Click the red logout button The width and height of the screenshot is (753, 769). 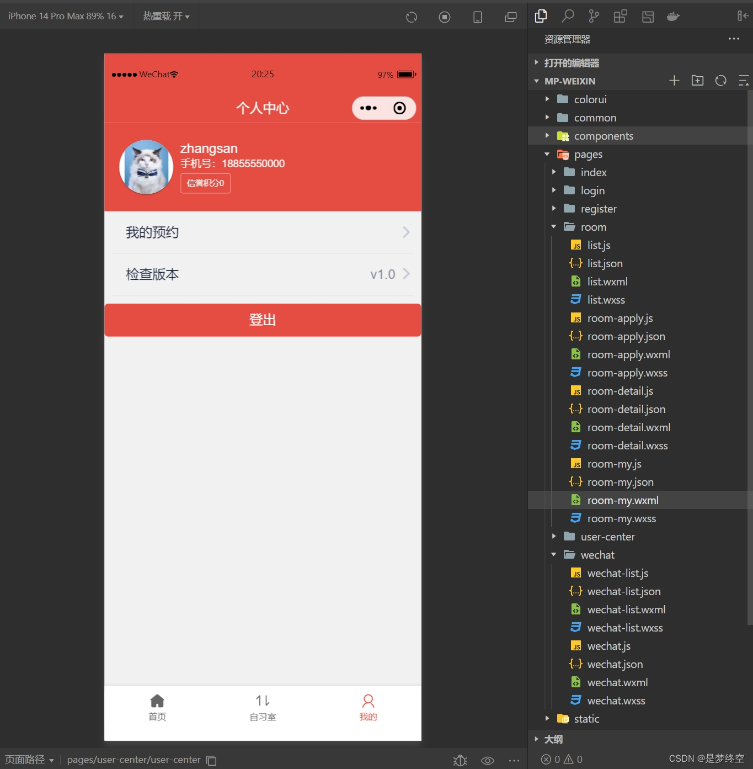tap(263, 320)
